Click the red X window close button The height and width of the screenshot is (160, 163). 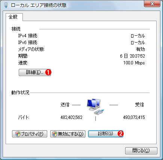pos(152,4)
